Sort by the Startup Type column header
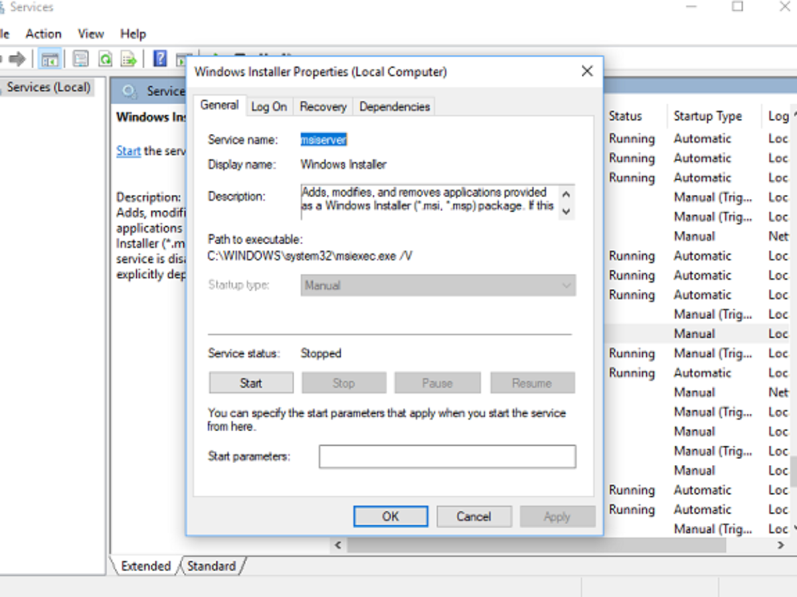This screenshot has width=797, height=597. [x=707, y=115]
